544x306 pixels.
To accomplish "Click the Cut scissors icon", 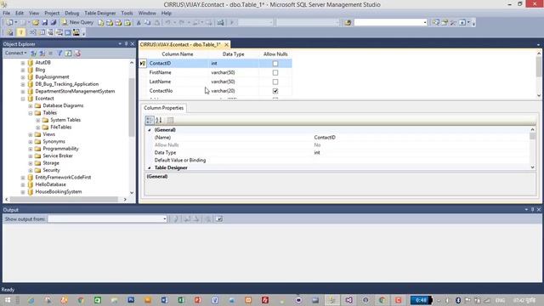I will click(x=139, y=23).
